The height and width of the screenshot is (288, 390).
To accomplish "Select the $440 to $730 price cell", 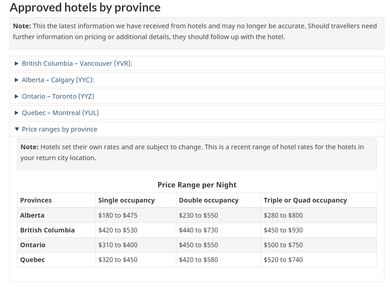I will pyautogui.click(x=198, y=230).
